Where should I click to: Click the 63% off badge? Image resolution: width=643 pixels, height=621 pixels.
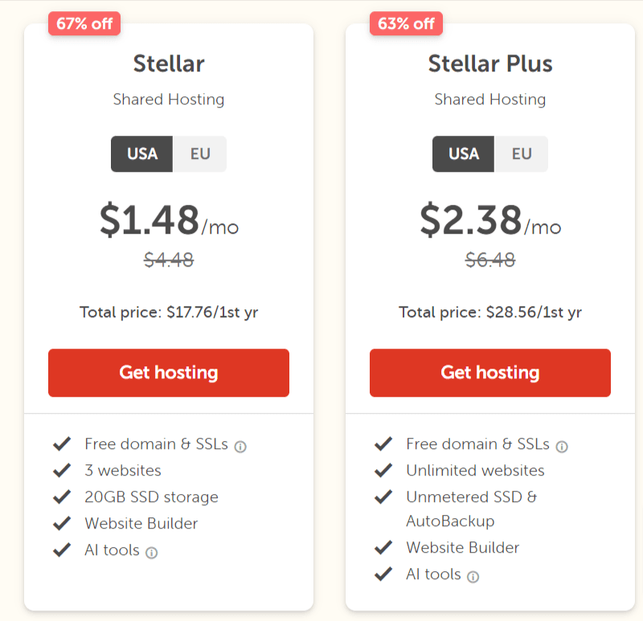(x=406, y=24)
